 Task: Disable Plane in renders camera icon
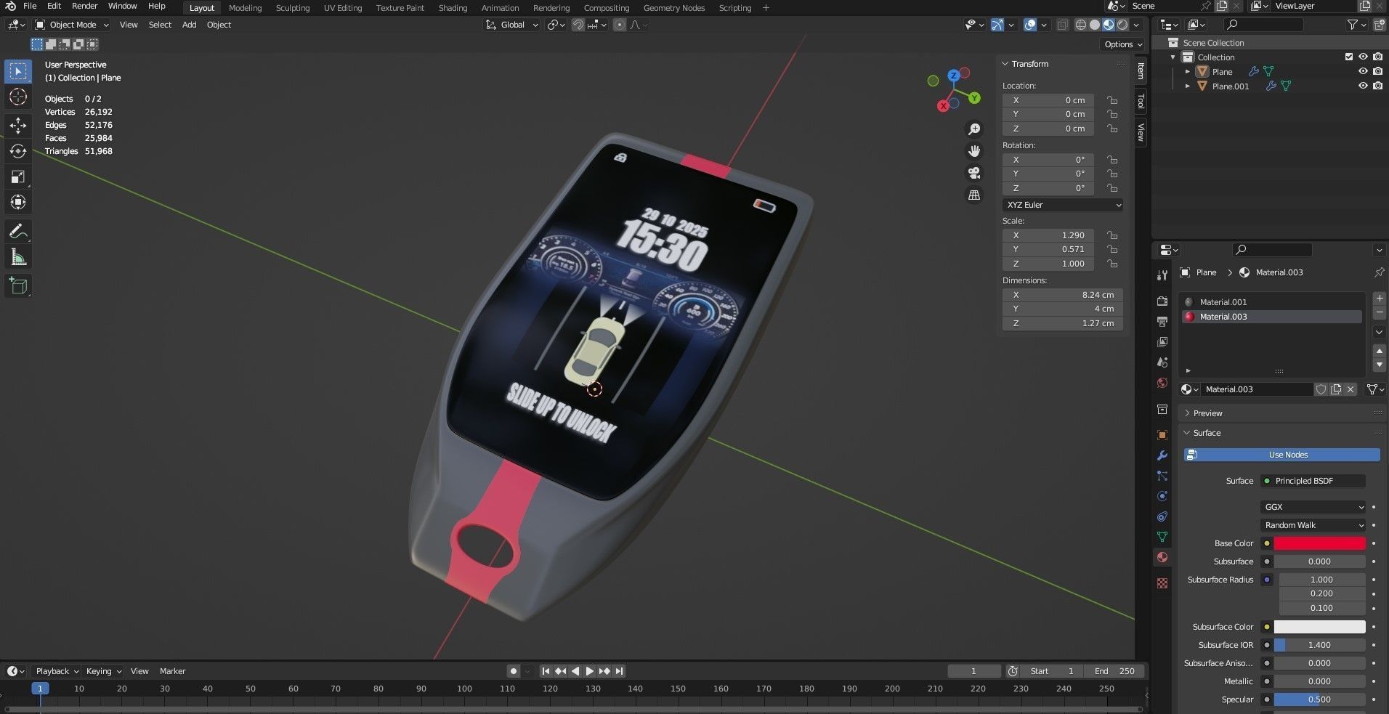pos(1377,71)
